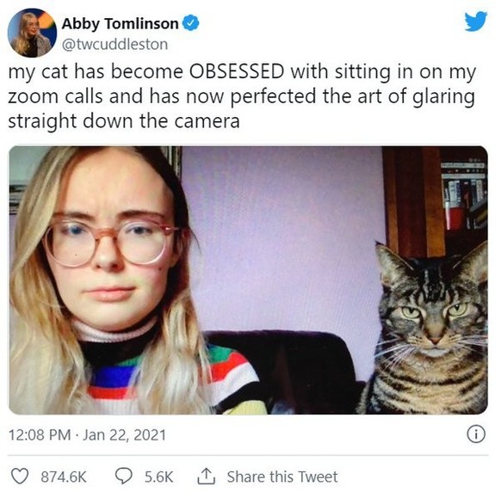Open the tweet info circle icon
Image resolution: width=501 pixels, height=492 pixels.
point(476,434)
